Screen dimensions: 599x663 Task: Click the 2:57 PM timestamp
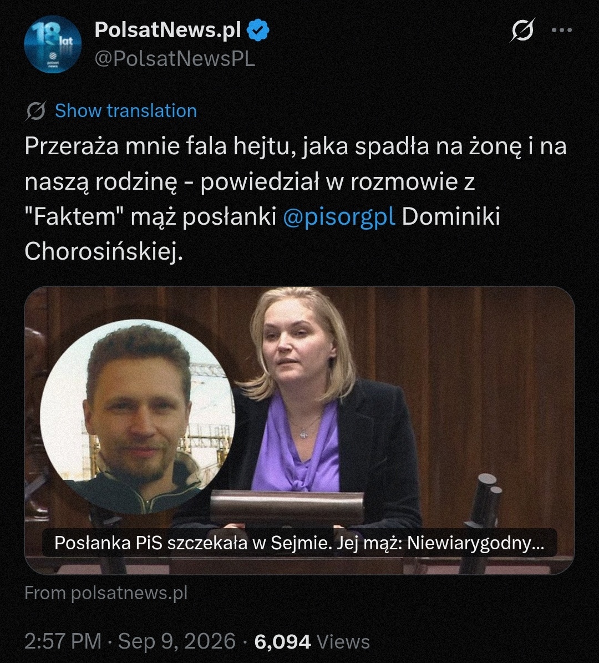[x=63, y=641]
